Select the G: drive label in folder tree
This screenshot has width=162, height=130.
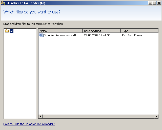pos(11,31)
